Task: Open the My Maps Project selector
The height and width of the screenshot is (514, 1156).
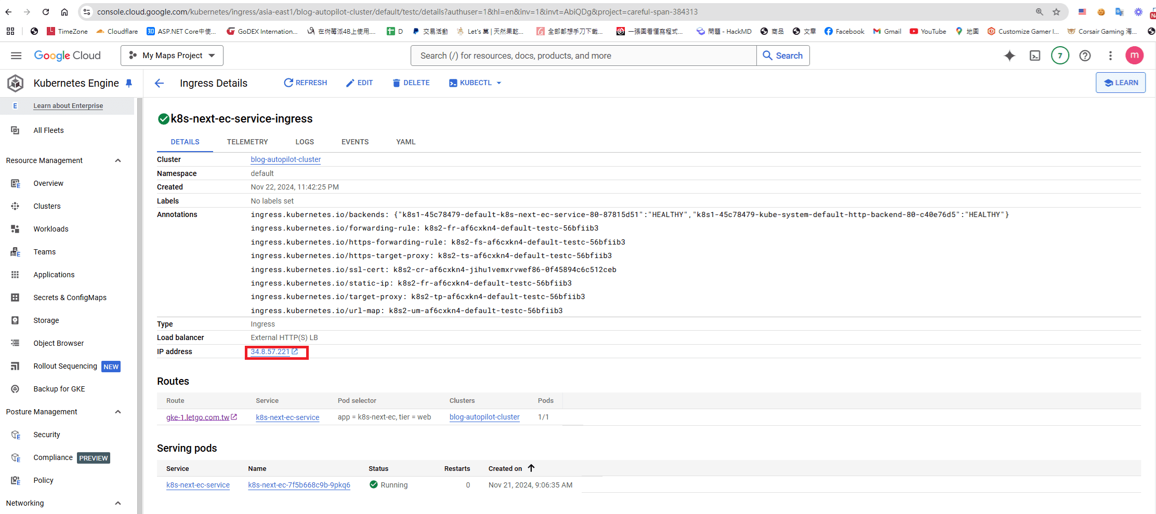Action: (x=172, y=55)
